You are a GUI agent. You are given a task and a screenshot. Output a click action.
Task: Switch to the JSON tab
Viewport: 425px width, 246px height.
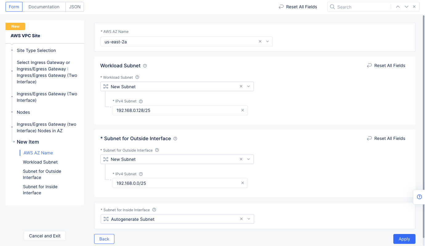pos(75,7)
